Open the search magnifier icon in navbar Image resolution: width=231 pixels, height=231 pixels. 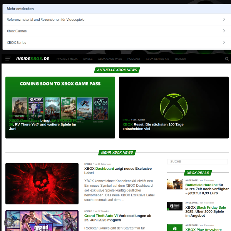pyautogui.click(x=227, y=59)
